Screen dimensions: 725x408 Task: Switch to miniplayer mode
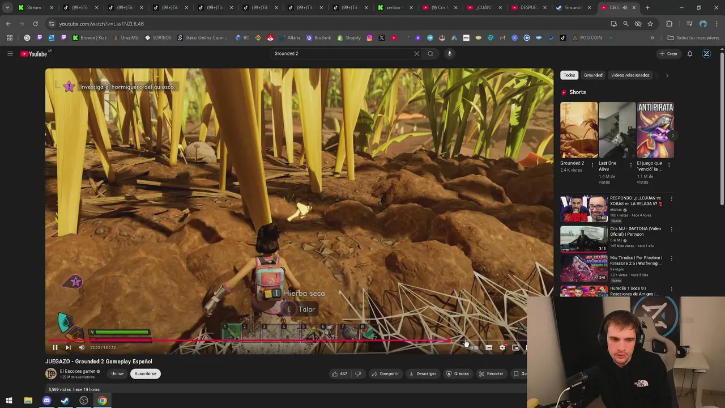515,347
